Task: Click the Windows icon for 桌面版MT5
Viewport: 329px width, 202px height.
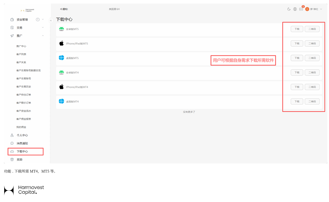Action: pos(61,58)
